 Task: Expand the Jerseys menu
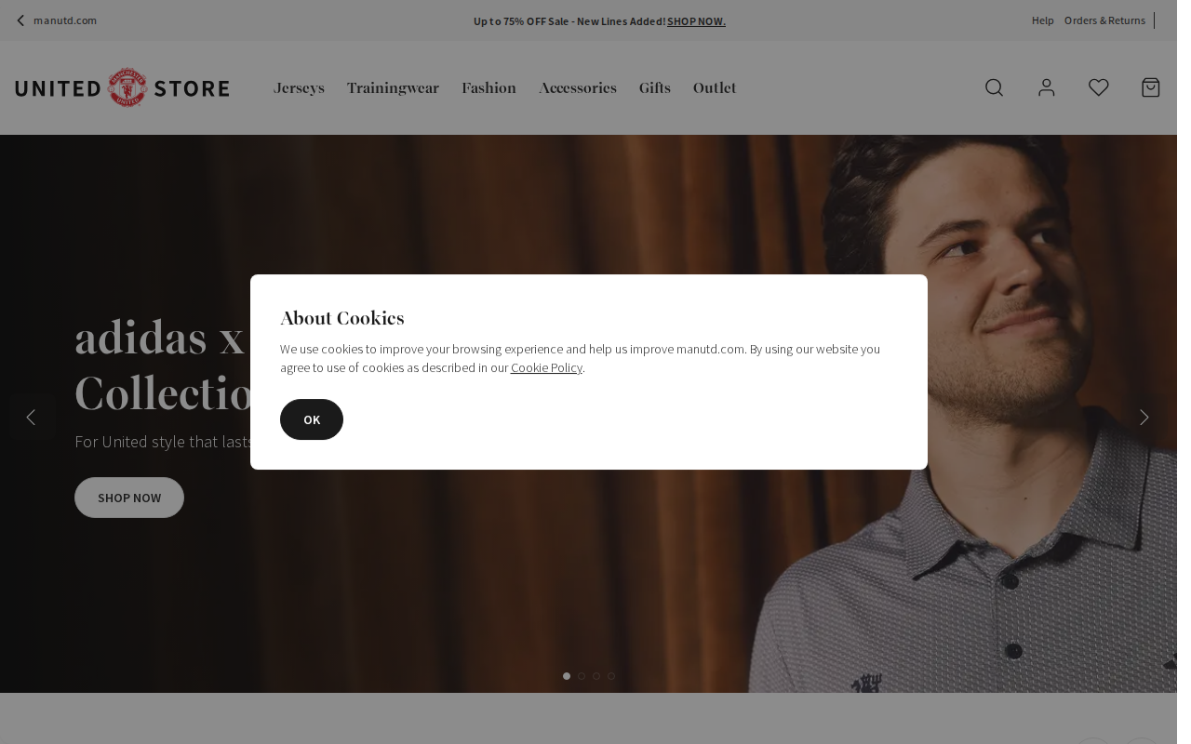(x=299, y=88)
